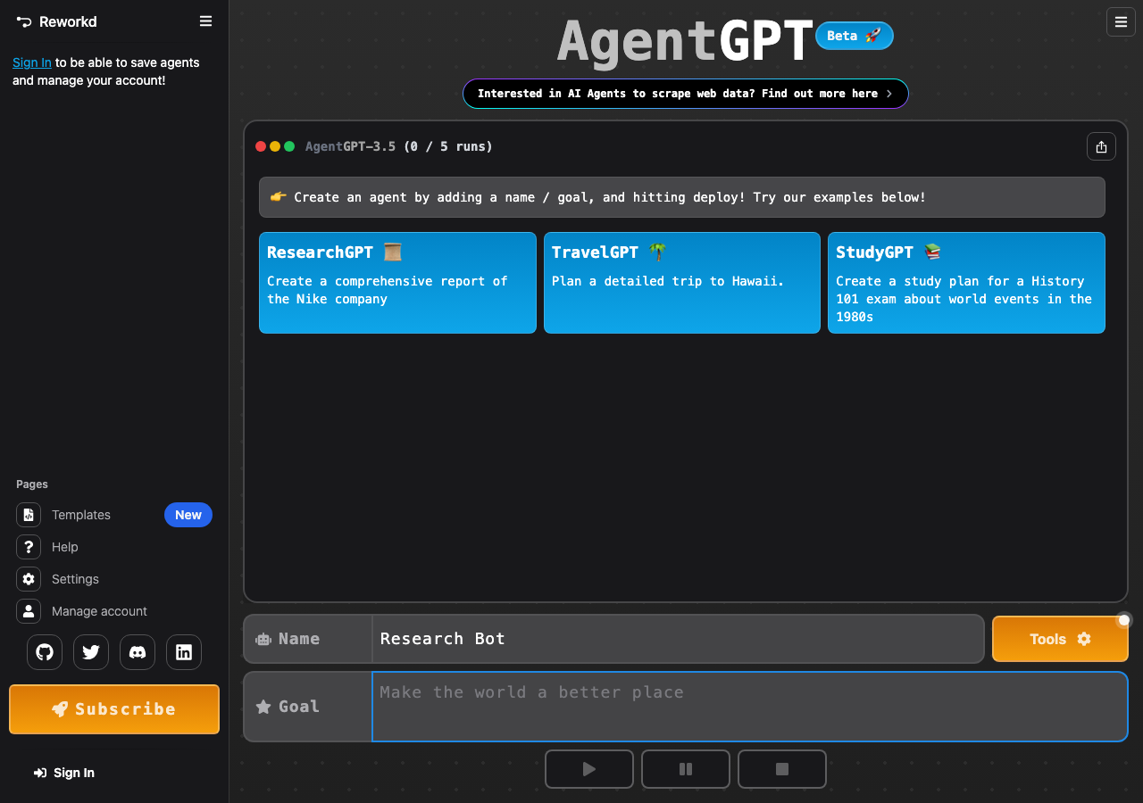The height and width of the screenshot is (803, 1143).
Task: Open the top-right hamburger menu
Action: click(x=1121, y=21)
